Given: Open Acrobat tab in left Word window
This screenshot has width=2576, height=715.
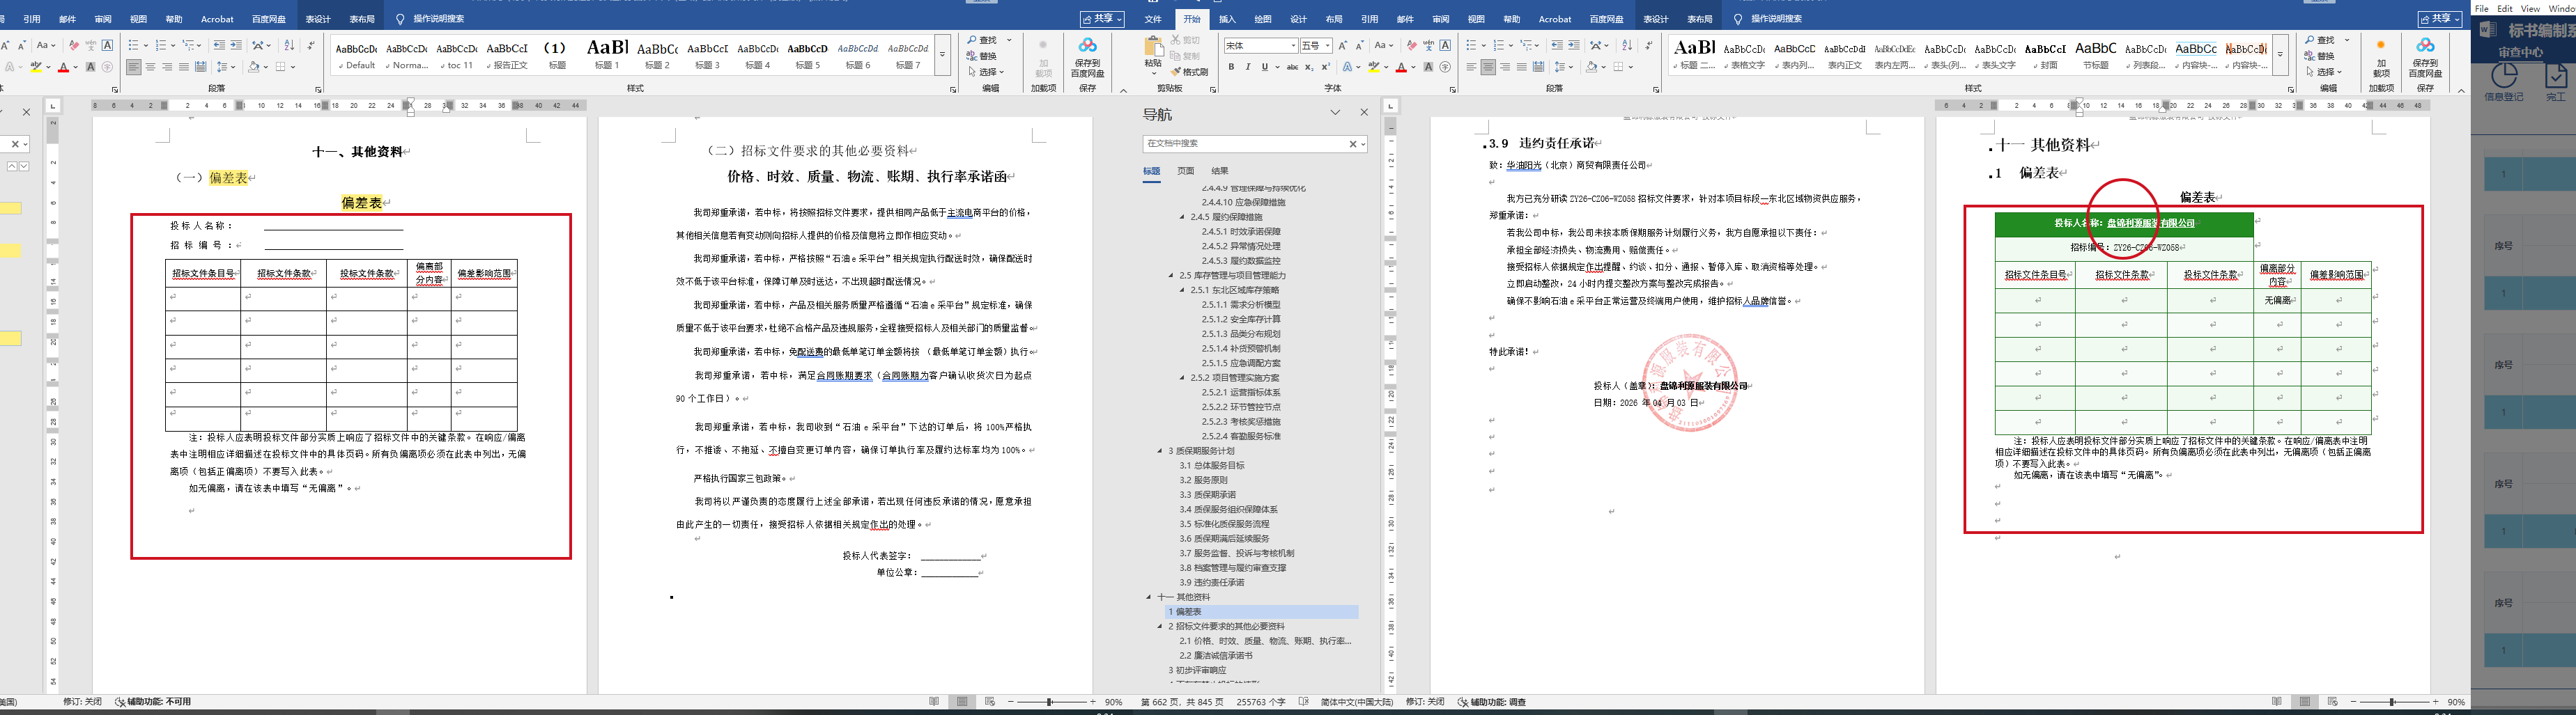Looking at the screenshot, I should point(217,19).
